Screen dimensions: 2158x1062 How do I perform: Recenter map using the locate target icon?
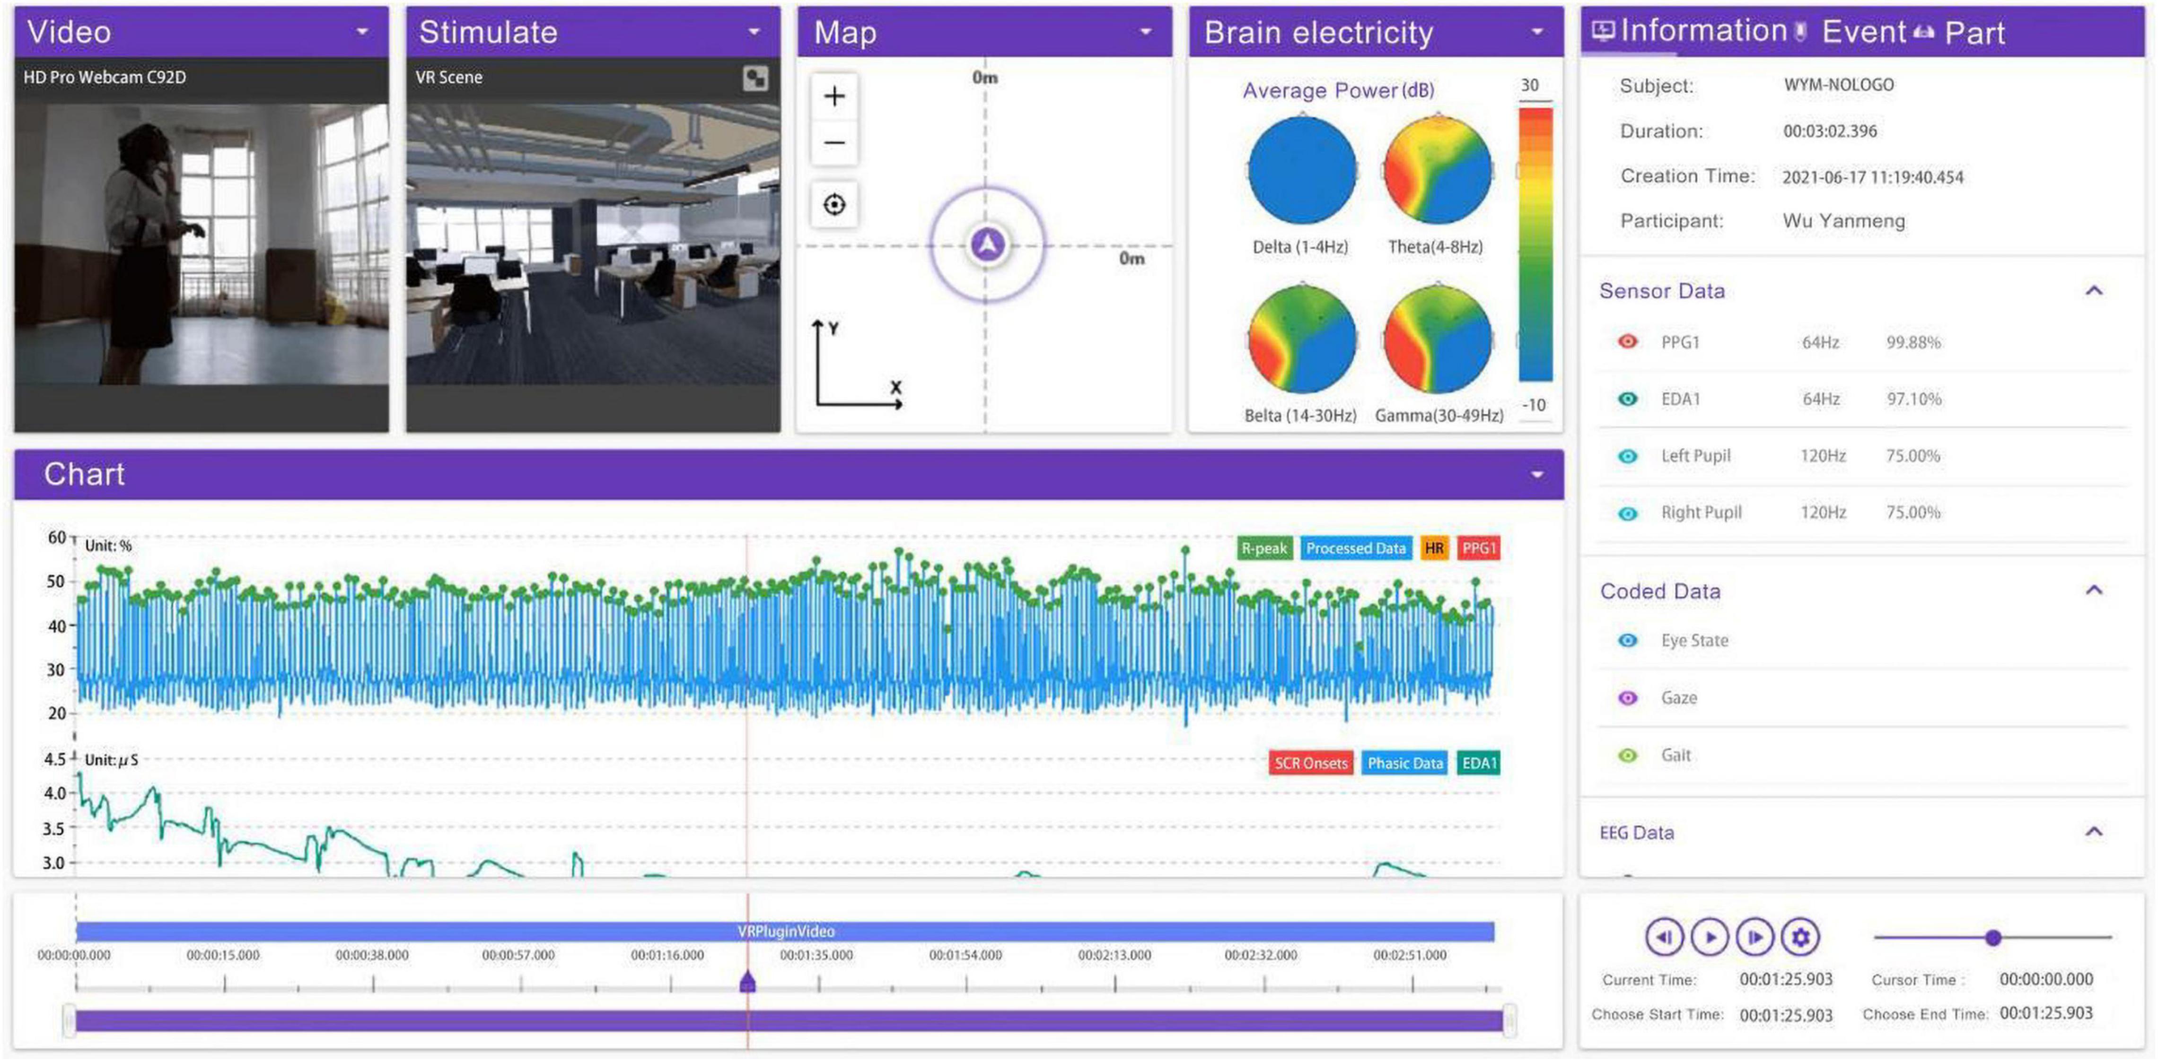834,204
